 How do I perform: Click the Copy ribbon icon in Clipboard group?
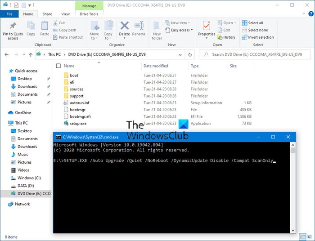click(31, 26)
